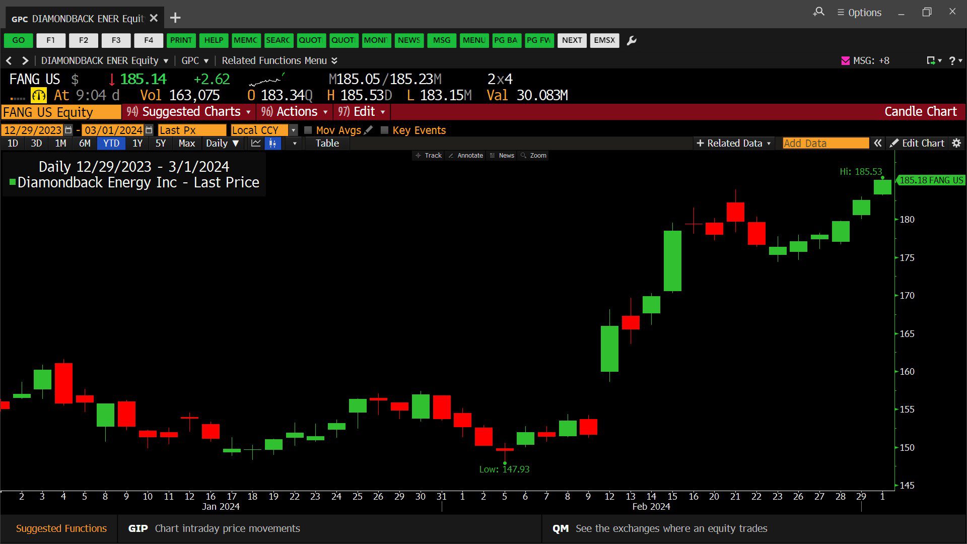The image size is (967, 544).
Task: Click the yellow delayed-quote clock icon
Action: pos(39,95)
